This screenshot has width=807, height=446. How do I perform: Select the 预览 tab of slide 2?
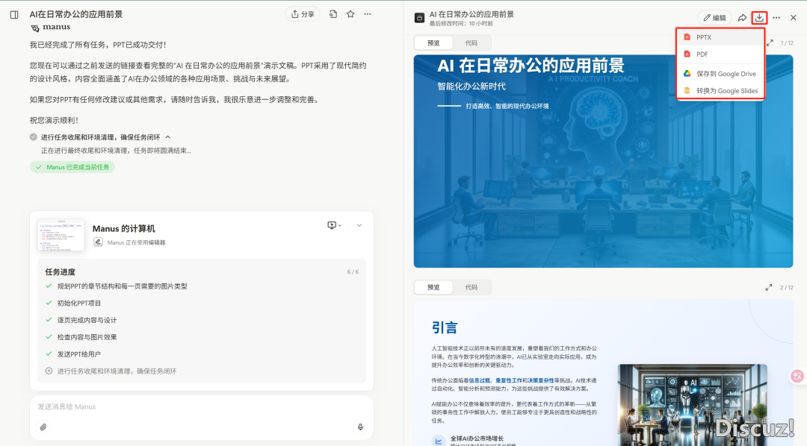click(x=433, y=287)
